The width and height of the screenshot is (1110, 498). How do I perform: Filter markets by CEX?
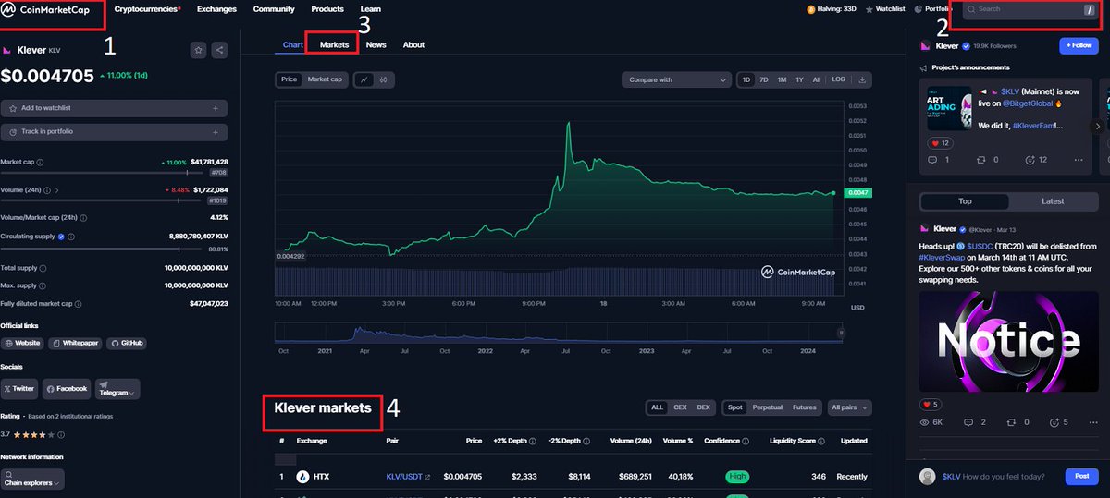680,407
